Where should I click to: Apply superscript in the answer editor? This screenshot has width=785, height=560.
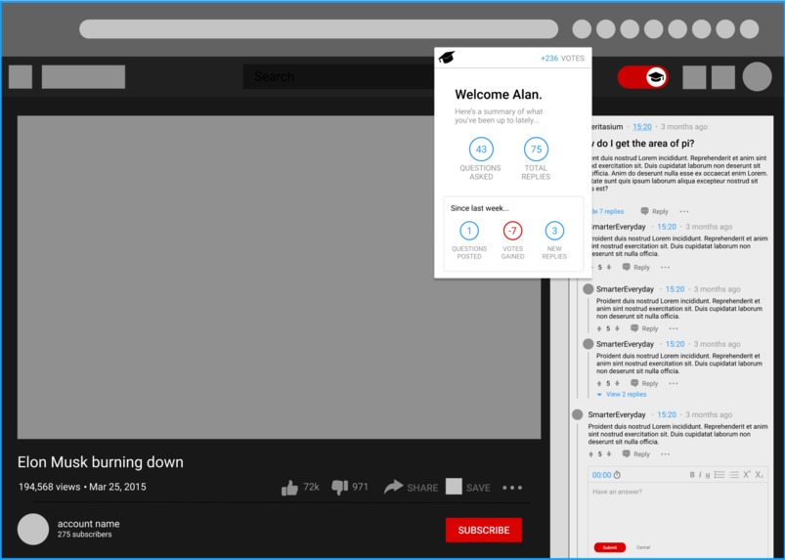click(747, 474)
